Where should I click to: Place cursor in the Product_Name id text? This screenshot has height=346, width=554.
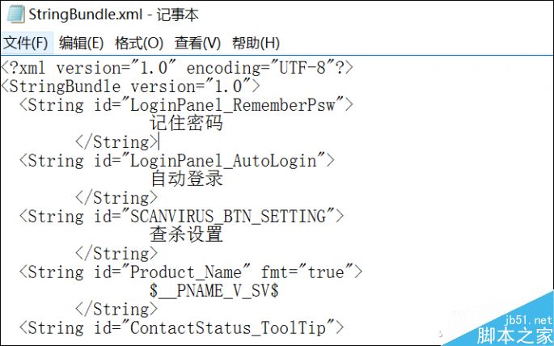pos(186,272)
